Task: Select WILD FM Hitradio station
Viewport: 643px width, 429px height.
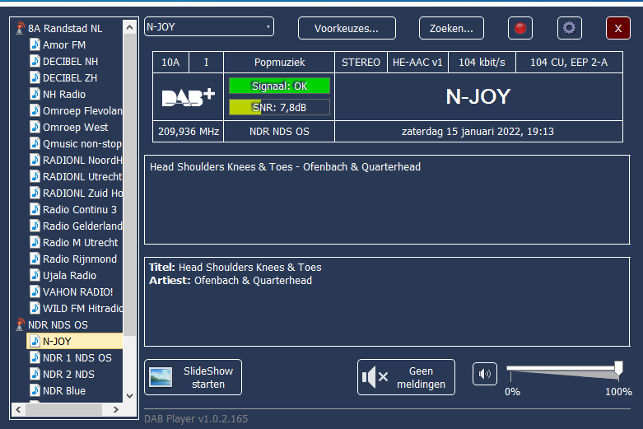Action: click(x=82, y=309)
